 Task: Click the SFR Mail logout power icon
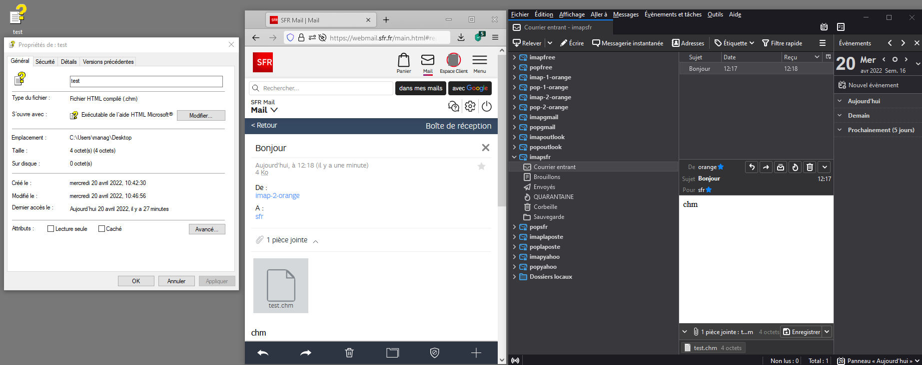tap(487, 106)
